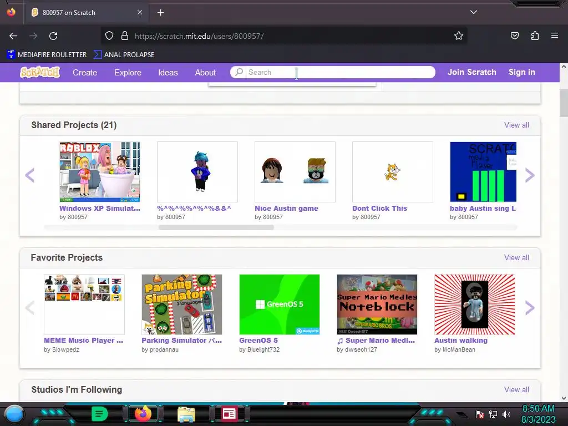The height and width of the screenshot is (426, 568).
Task: Open the Dont Click This title link
Action: [x=379, y=209]
